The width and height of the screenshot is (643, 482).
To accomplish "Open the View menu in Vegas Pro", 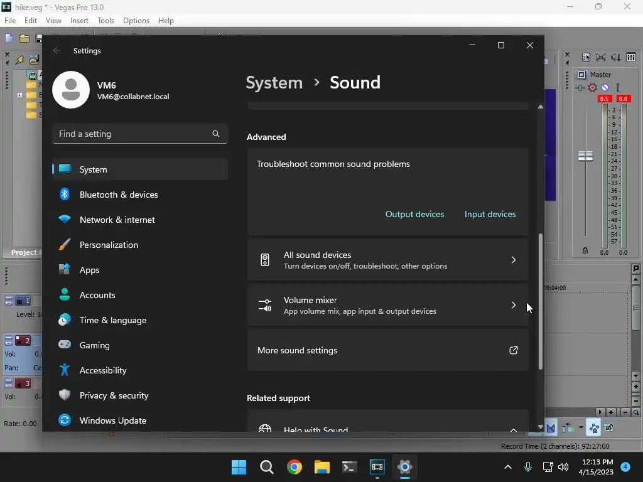I will pos(53,21).
